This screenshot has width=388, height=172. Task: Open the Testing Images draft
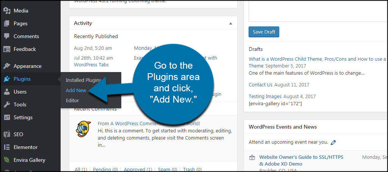click(x=265, y=97)
